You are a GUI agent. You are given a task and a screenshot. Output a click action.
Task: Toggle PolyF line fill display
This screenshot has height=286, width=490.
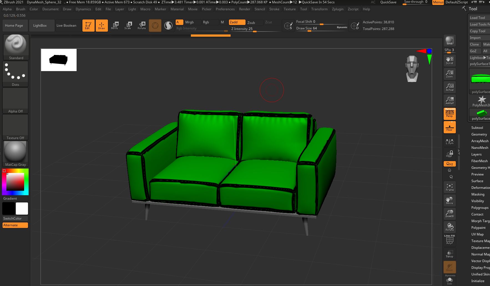tap(449, 240)
